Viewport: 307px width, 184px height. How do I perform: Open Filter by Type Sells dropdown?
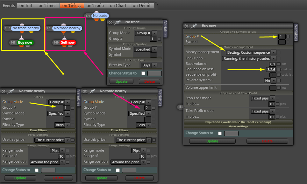[x=143, y=125]
